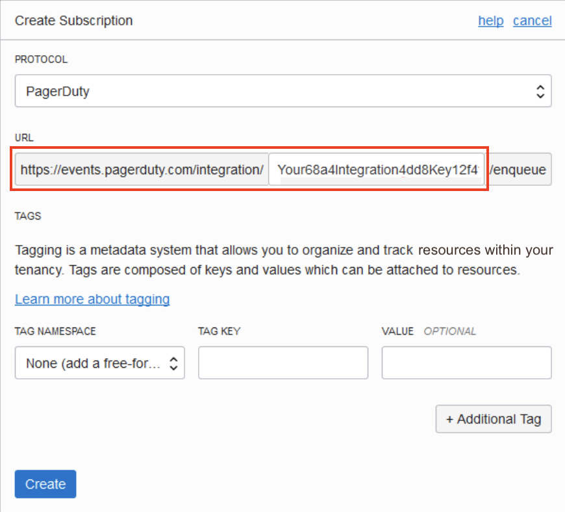Open the help link
Viewport: 565px width, 512px height.
490,21
